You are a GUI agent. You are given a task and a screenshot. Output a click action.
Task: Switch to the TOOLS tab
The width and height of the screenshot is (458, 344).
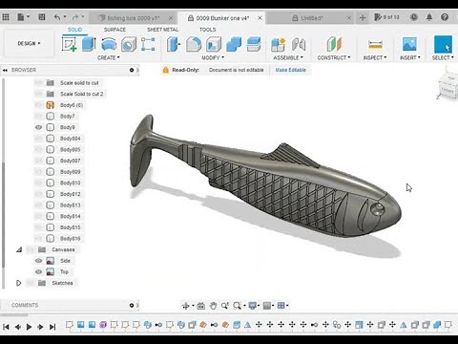click(x=207, y=30)
